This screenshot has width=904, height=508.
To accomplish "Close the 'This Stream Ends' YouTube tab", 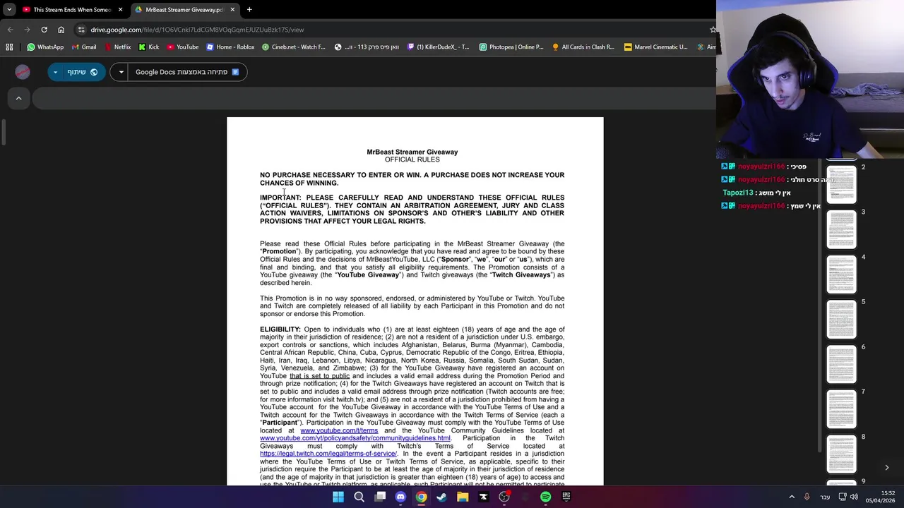I will tap(120, 10).
